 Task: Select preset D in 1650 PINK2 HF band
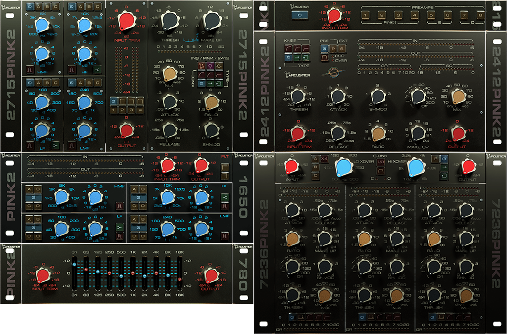coord(143,206)
